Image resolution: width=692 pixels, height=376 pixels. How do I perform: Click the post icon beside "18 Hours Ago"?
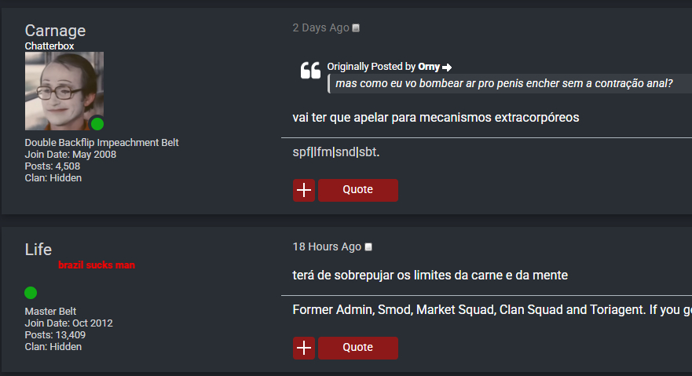tap(368, 247)
